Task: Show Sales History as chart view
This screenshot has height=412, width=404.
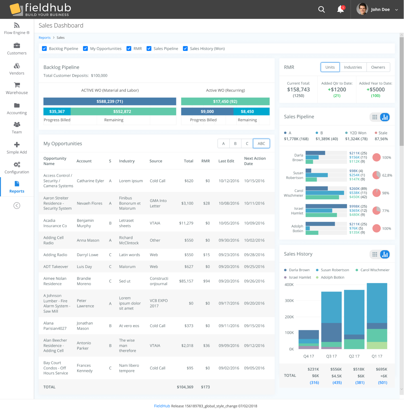Action: [385, 254]
